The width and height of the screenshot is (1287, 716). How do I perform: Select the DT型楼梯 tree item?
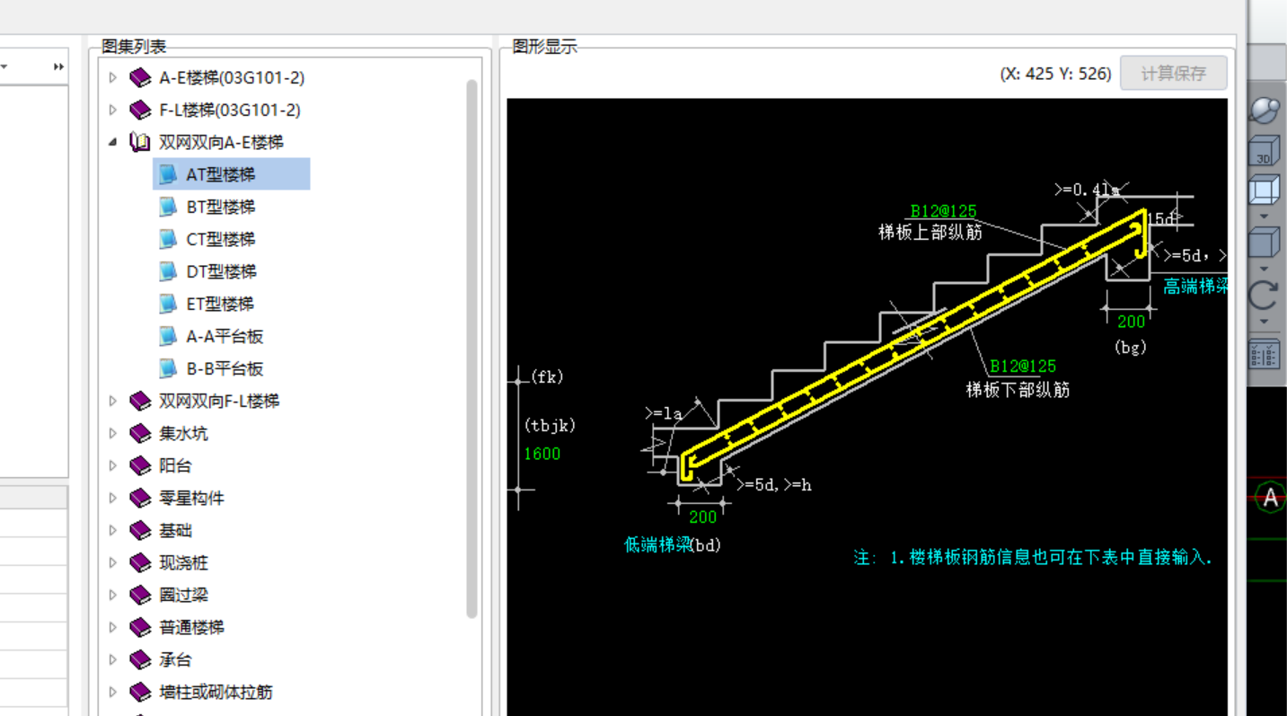click(x=221, y=272)
